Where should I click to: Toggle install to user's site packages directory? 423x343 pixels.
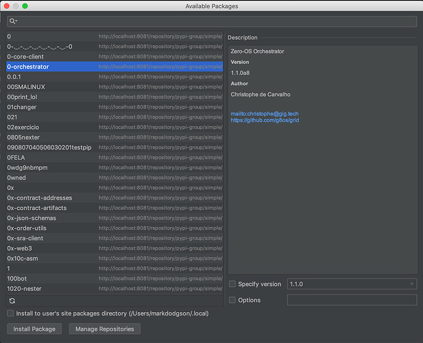tap(10, 314)
